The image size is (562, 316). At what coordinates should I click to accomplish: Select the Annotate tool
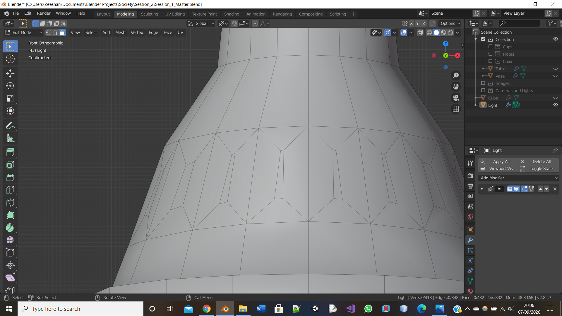point(10,125)
